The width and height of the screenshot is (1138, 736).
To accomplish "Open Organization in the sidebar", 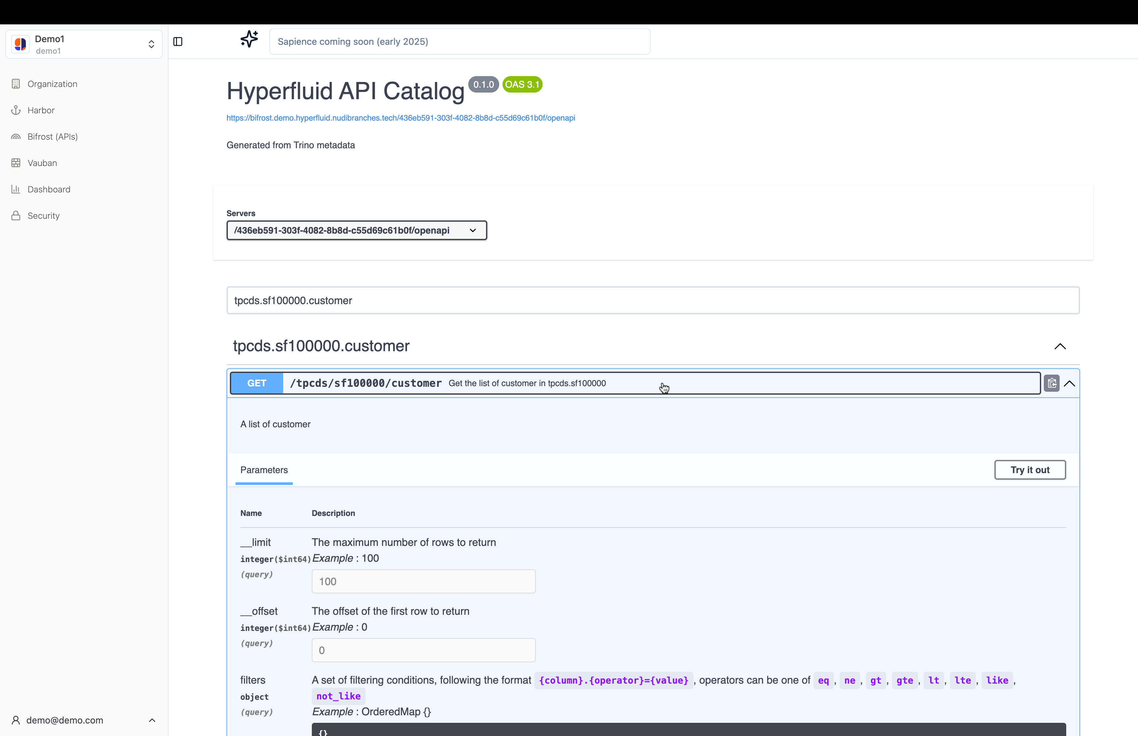I will click(x=53, y=84).
